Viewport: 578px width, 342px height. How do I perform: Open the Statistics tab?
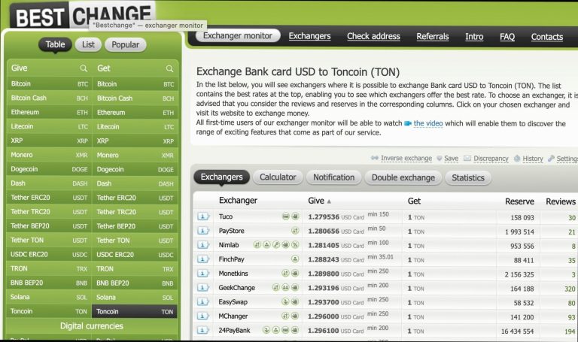click(x=468, y=178)
